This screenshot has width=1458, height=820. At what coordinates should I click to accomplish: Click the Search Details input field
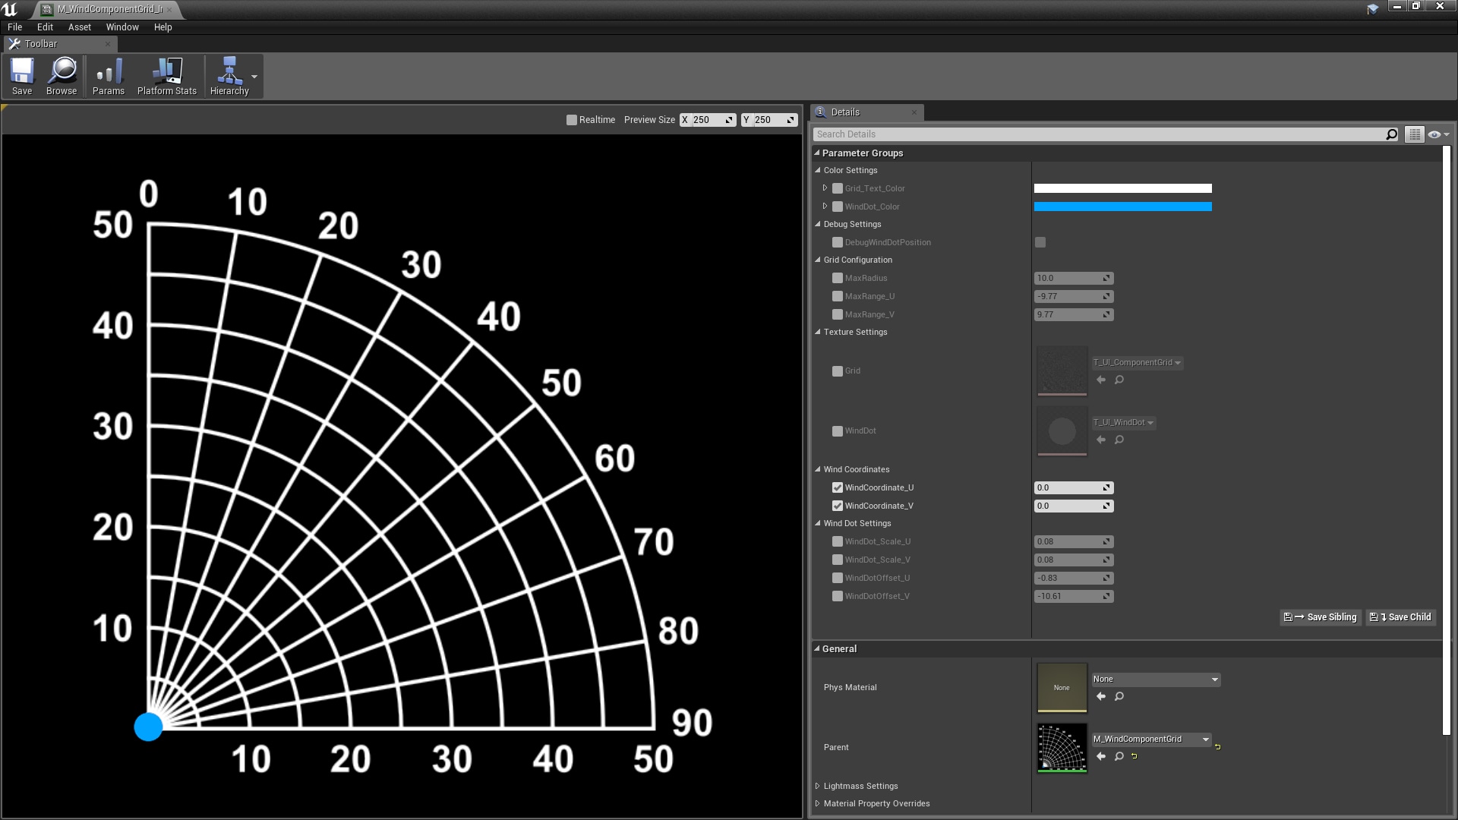point(987,134)
